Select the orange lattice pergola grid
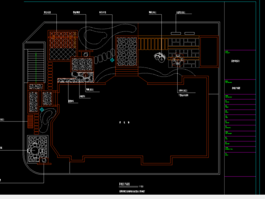Screen dimensions: 265x199 (x=63, y=40)
